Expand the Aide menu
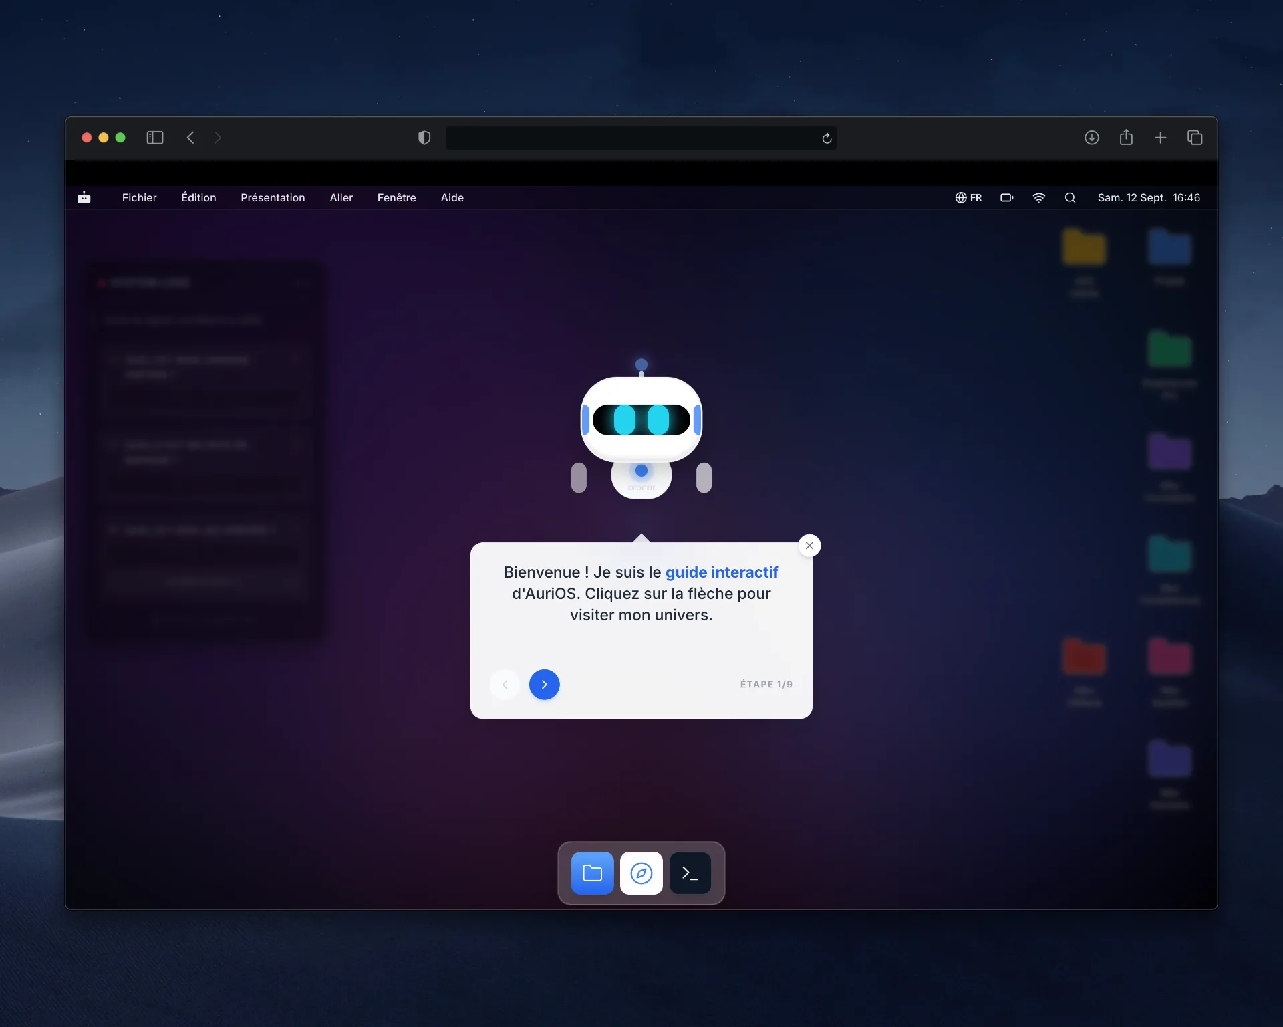 coord(452,197)
